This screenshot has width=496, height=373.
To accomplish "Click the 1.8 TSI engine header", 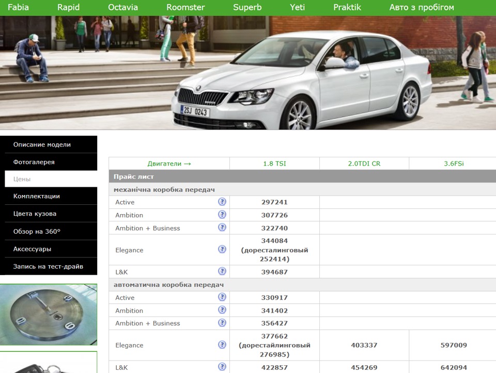I will point(274,164).
